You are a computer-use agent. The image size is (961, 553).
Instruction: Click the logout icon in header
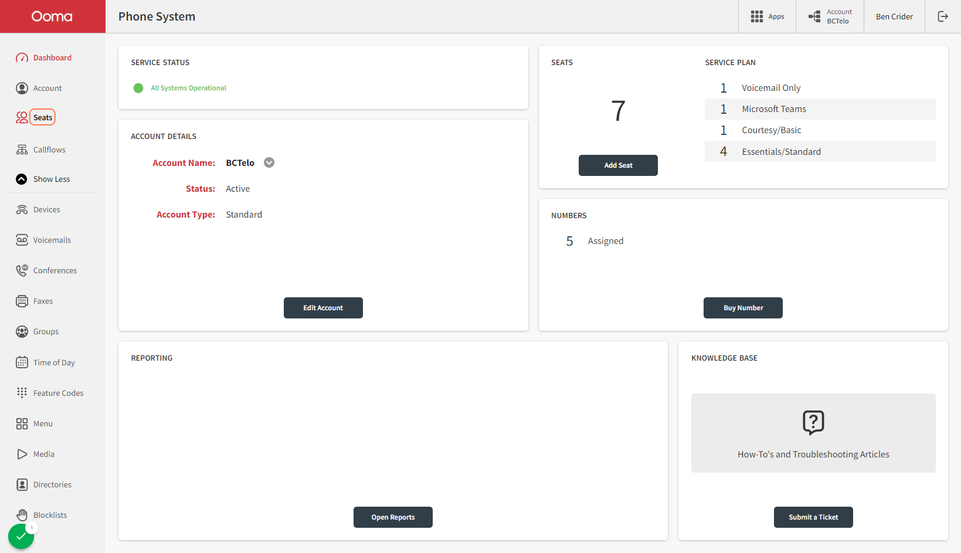click(x=943, y=16)
